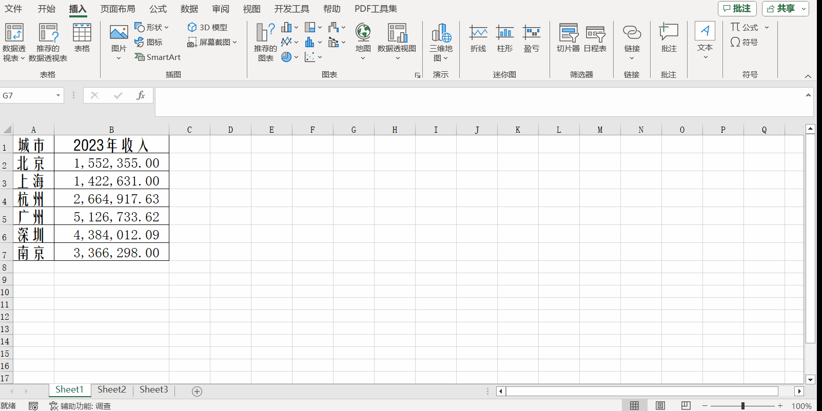This screenshot has width=822, height=411.
Task: Open the Name Box dropdown arrow
Action: 58,95
